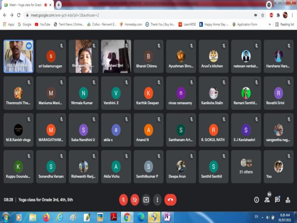This screenshot has width=297, height=223.
Task: Close the Meet Yoga class tab
Action: click(50, 5)
